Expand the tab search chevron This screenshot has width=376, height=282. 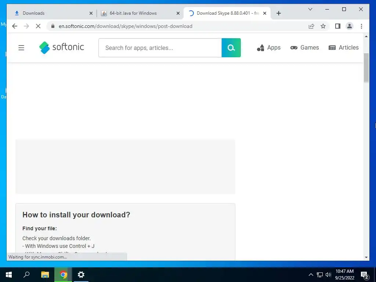point(310,9)
